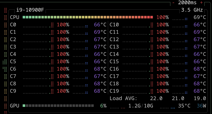The height and width of the screenshot is (114, 212).
Task: Select the C5 core label
Action: click(x=13, y=62)
